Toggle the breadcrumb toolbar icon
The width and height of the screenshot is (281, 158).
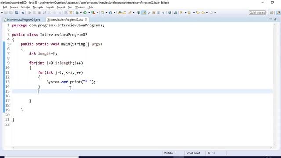tap(139, 13)
